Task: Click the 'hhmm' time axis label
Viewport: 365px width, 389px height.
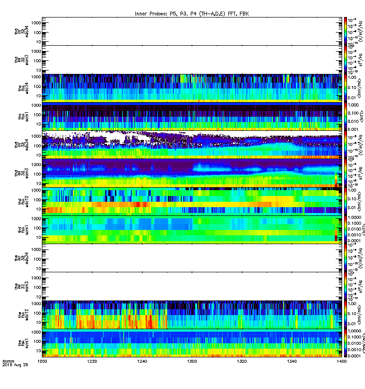Action: [x=9, y=361]
